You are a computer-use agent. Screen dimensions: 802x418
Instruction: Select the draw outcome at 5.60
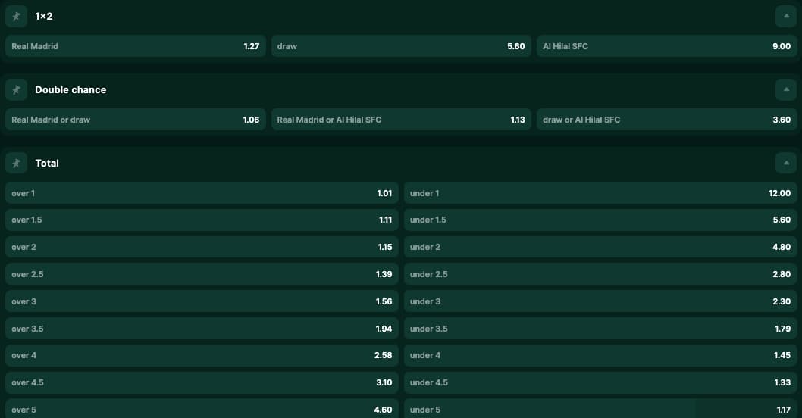[x=401, y=46]
